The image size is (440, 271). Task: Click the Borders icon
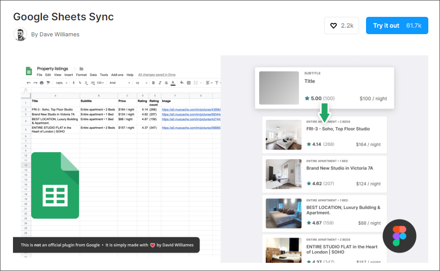click(x=189, y=83)
